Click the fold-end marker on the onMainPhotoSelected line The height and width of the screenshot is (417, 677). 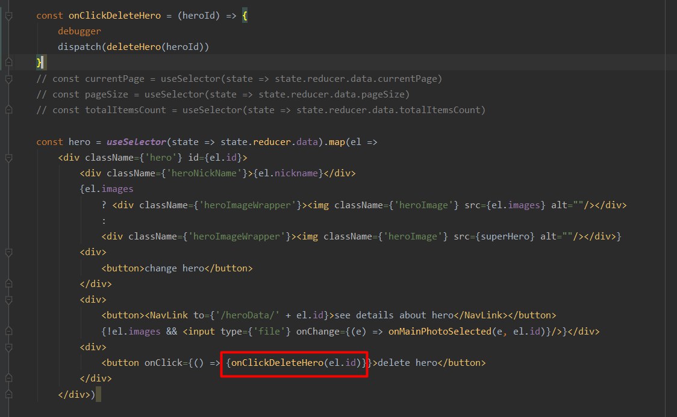click(x=8, y=331)
